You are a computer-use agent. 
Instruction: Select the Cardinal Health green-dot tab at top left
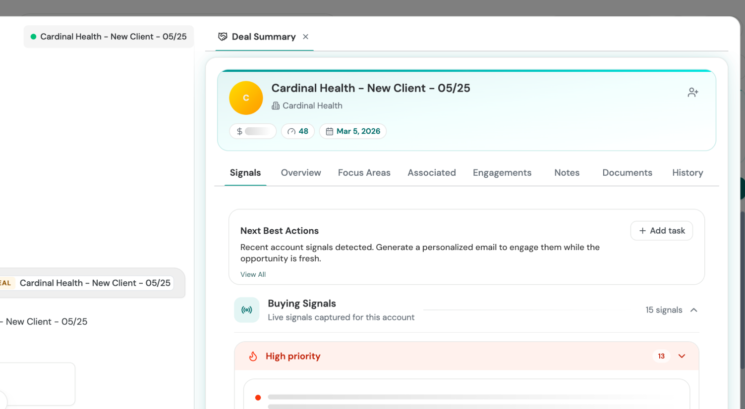[109, 37]
